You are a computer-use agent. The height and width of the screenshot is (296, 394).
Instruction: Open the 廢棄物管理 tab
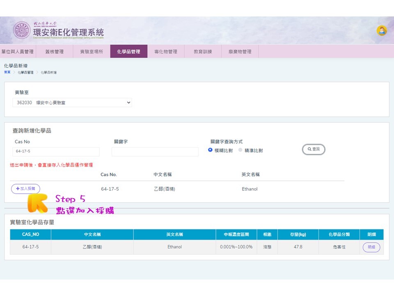pos(240,51)
